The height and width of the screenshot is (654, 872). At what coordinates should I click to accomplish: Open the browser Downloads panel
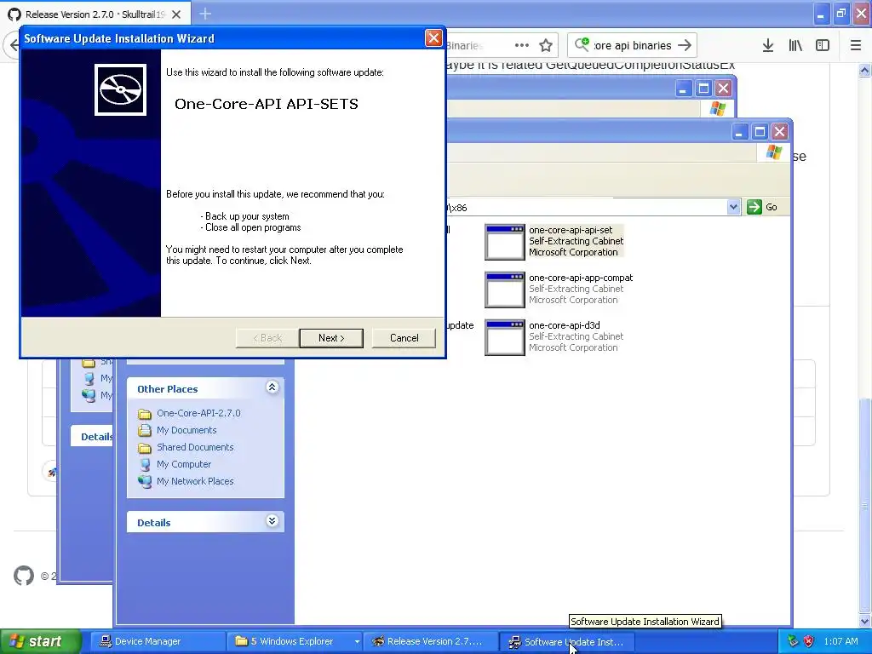pos(768,46)
